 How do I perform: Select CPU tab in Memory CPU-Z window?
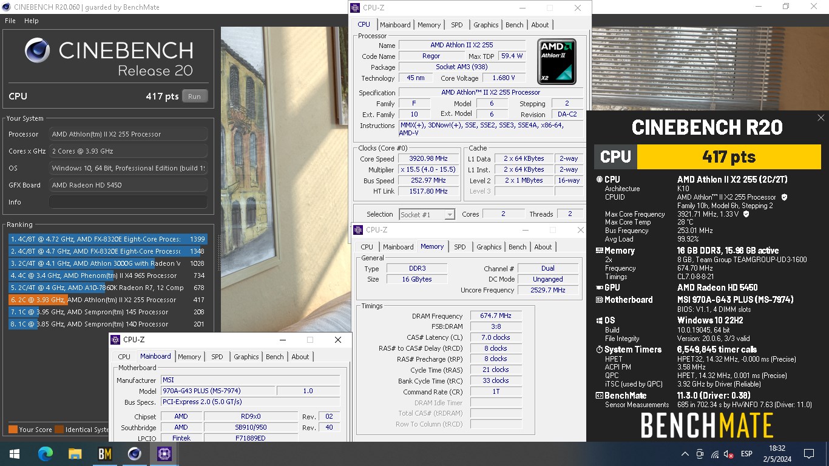[367, 247]
